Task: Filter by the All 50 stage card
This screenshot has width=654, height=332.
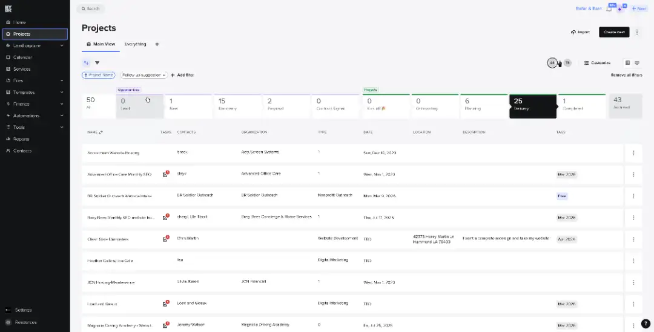Action: pos(99,106)
